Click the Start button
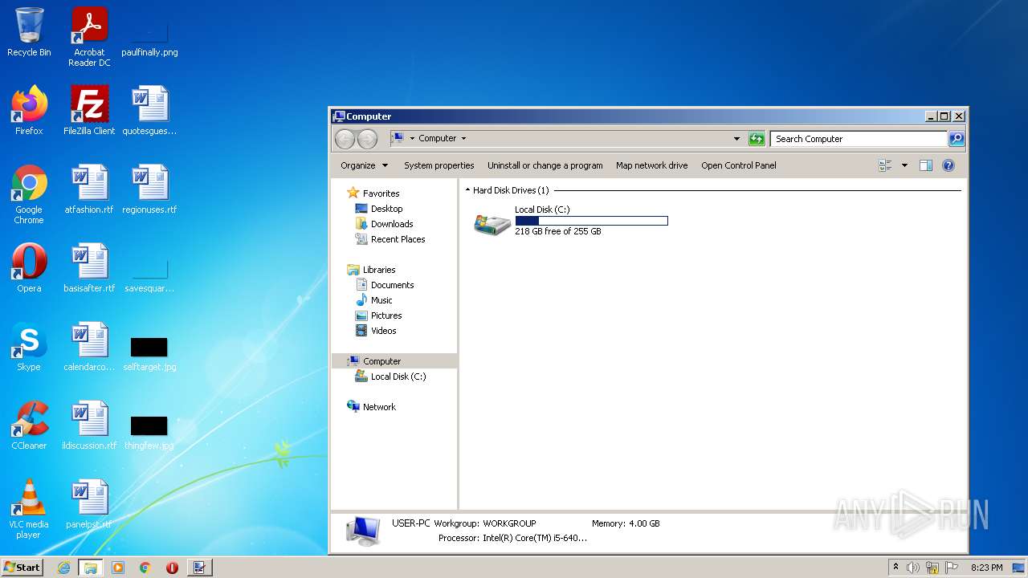The image size is (1028, 578). tap(22, 567)
